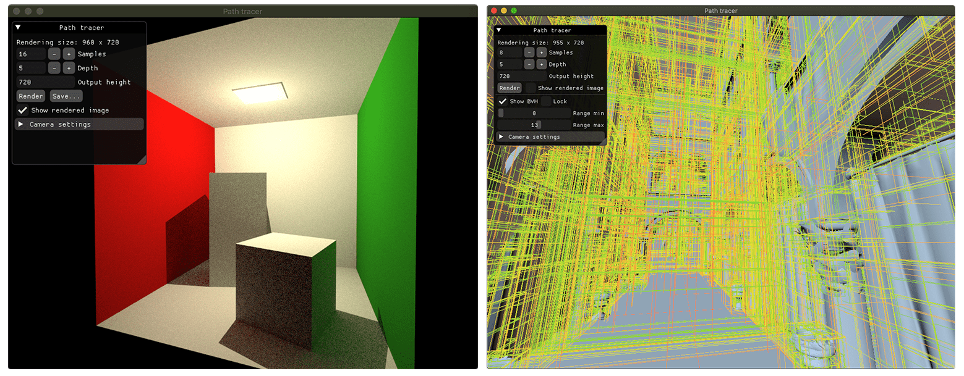Decrease Samples with minus button in right window
Screen dimensions: 964x376
tap(529, 52)
